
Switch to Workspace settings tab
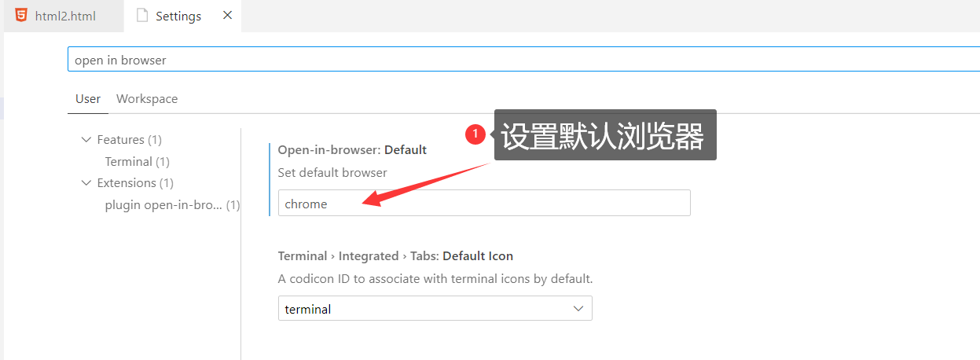[147, 99]
